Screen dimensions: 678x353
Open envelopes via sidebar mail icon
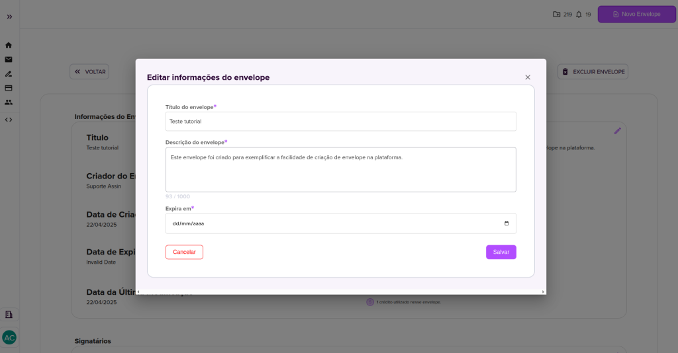tap(9, 59)
